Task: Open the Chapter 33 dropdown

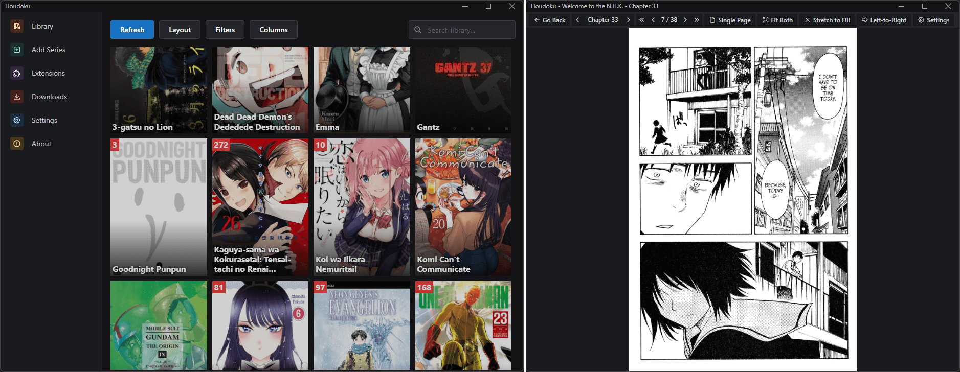Action: point(603,20)
